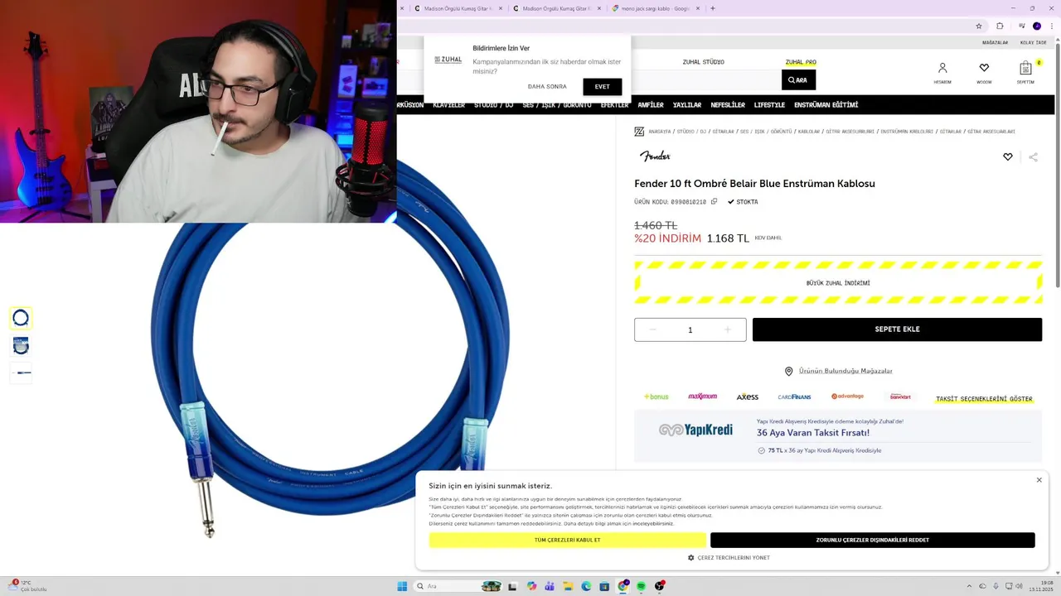Open the Chrome profile avatar
1061x596 pixels.
(1037, 26)
